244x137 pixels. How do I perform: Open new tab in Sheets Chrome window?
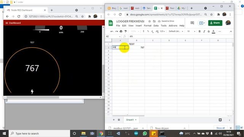[191, 8]
